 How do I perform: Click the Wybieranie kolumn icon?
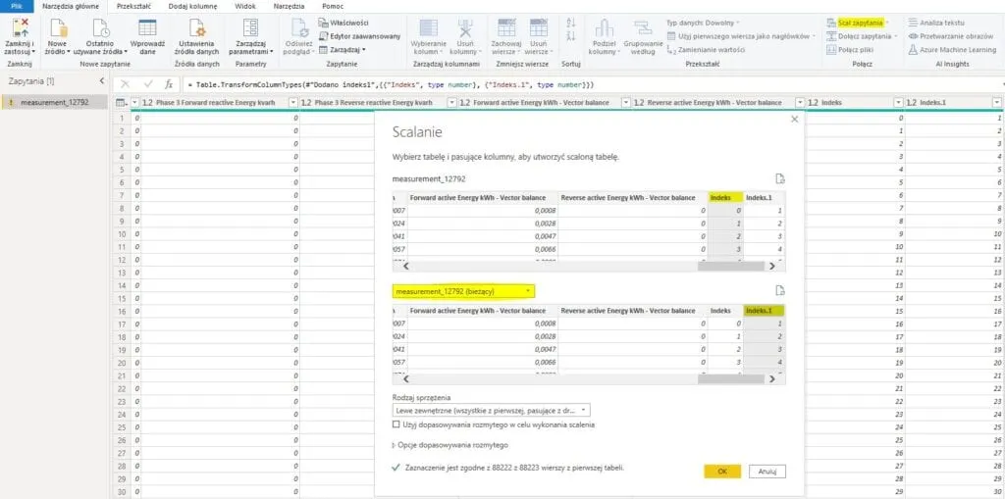[x=428, y=28]
